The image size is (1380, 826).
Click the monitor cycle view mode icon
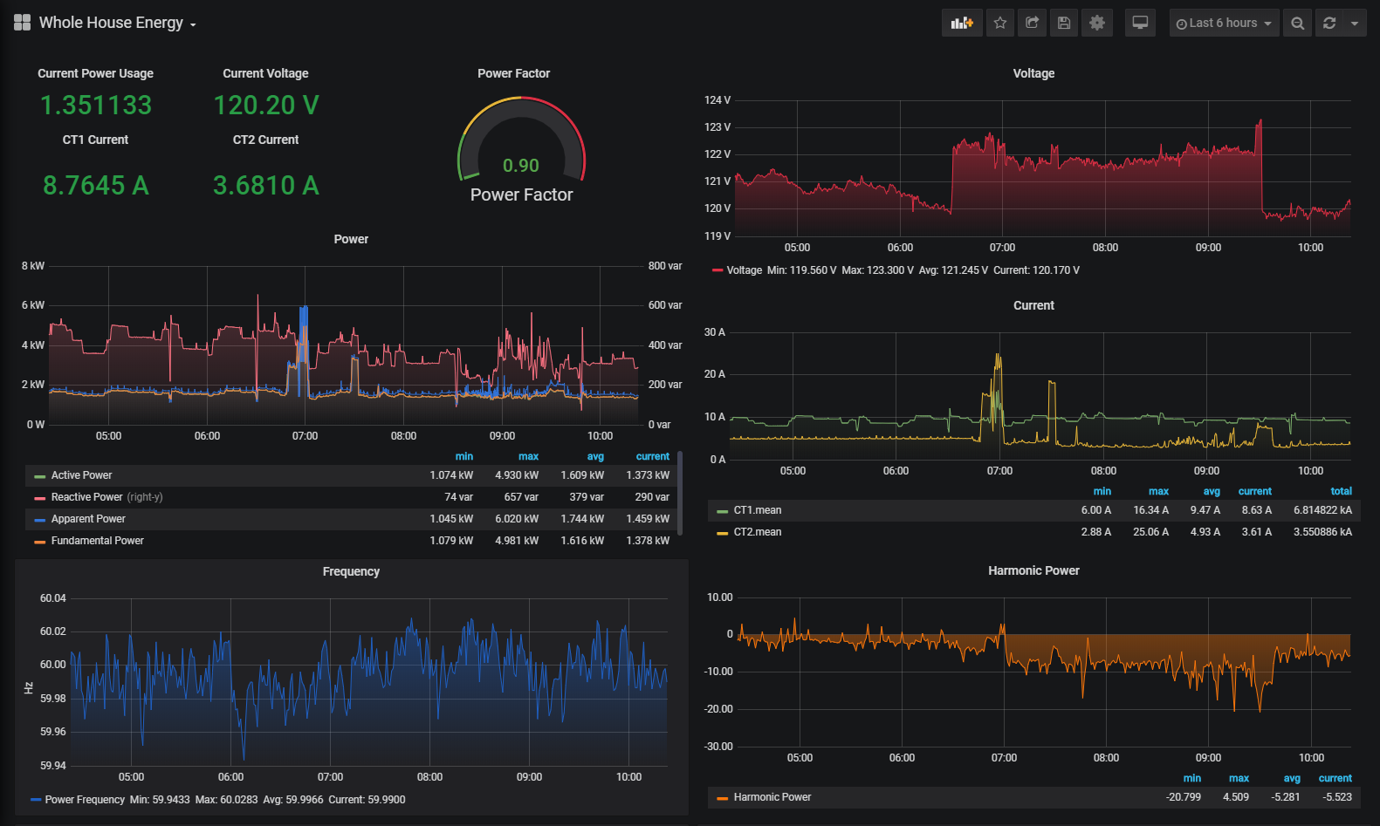click(x=1140, y=24)
